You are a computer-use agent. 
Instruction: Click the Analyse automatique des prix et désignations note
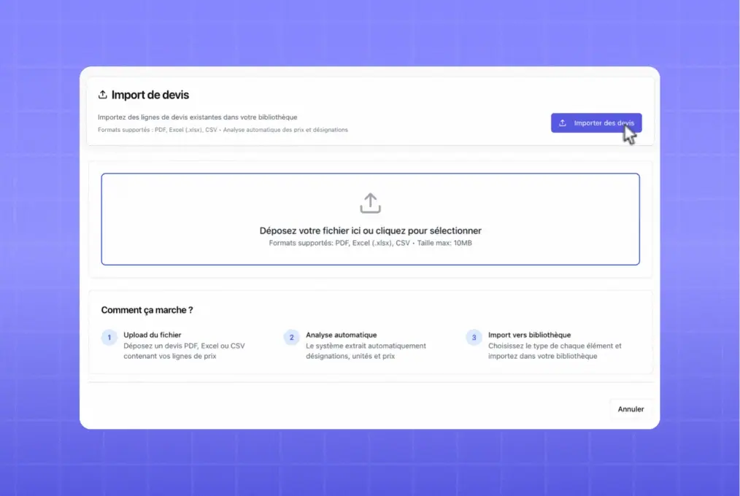coord(285,130)
